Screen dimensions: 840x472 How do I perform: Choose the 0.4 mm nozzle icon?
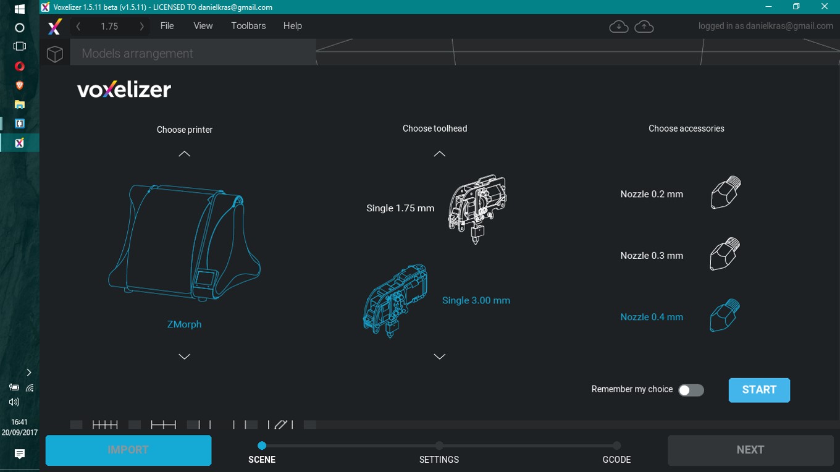pyautogui.click(x=726, y=315)
